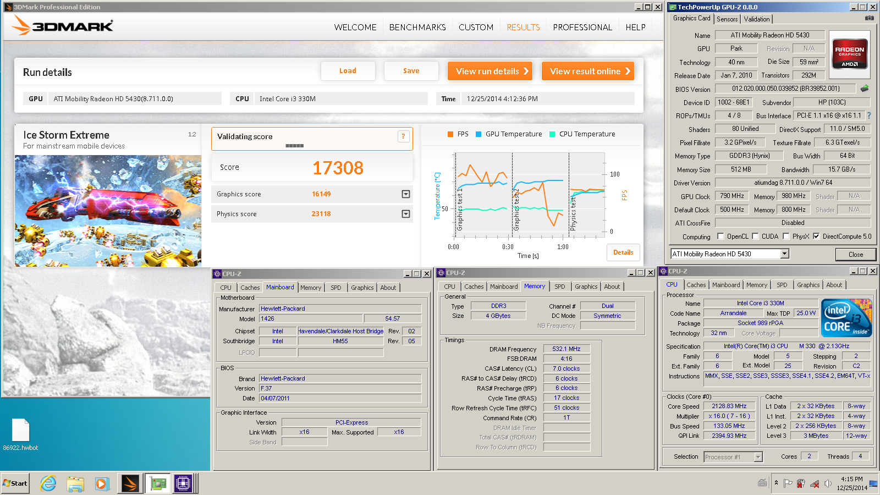Click the GPU Temperature blue legend swatch
This screenshot has height=495, width=880.
[x=478, y=134]
